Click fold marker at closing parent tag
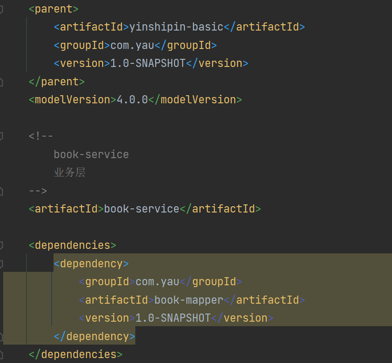The width and height of the screenshot is (392, 363). point(1,82)
